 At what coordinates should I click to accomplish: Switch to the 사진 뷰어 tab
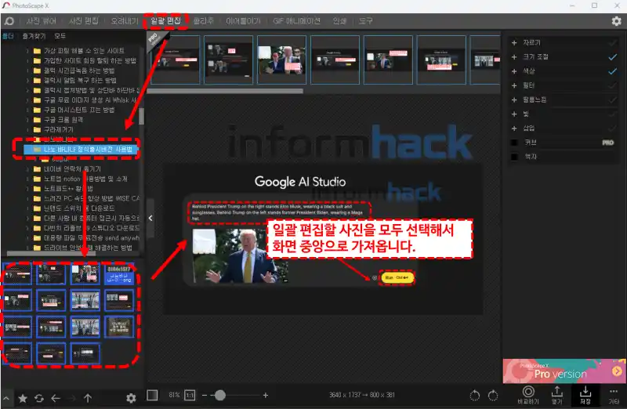(42, 21)
